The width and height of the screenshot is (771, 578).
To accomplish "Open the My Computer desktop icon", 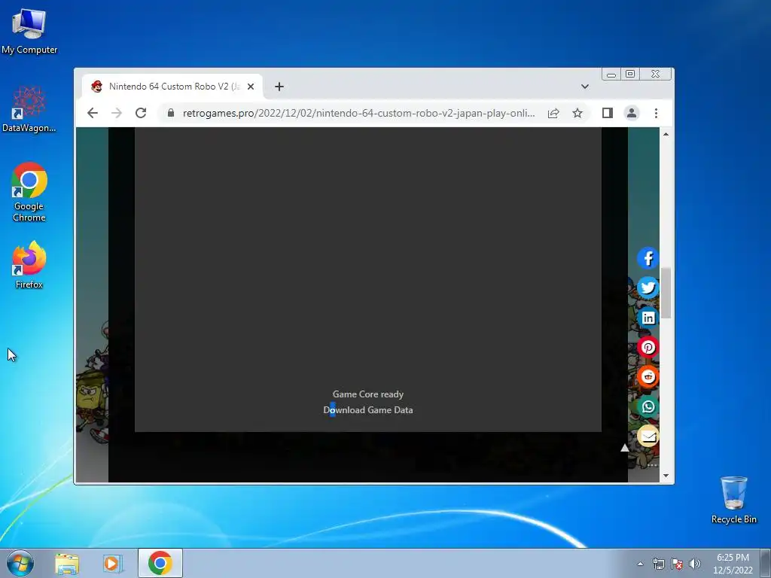I will (x=29, y=31).
